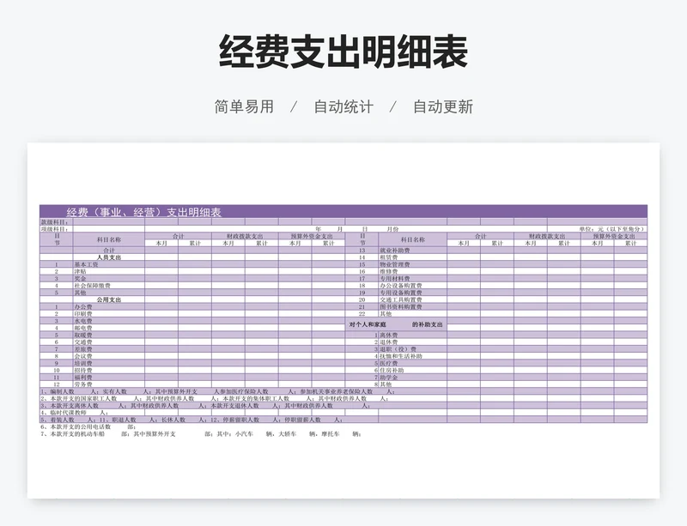This screenshot has height=526, width=687.
Task: Click the 专用设备购置费 row label
Action: (x=401, y=293)
